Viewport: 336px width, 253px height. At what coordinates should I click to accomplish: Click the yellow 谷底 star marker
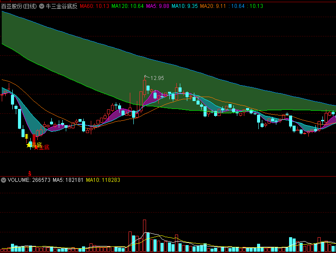coord(29,145)
